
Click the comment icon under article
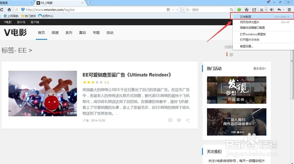170,120
